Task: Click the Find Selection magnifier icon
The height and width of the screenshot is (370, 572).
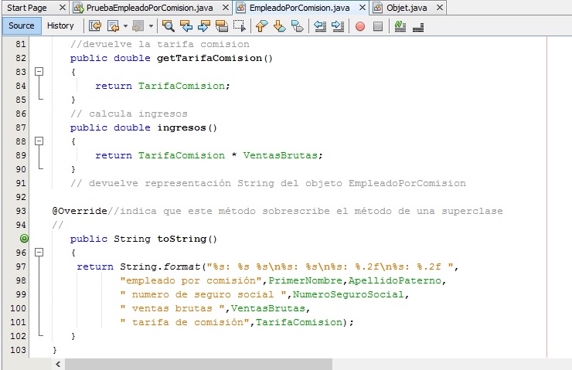Action: [168, 25]
